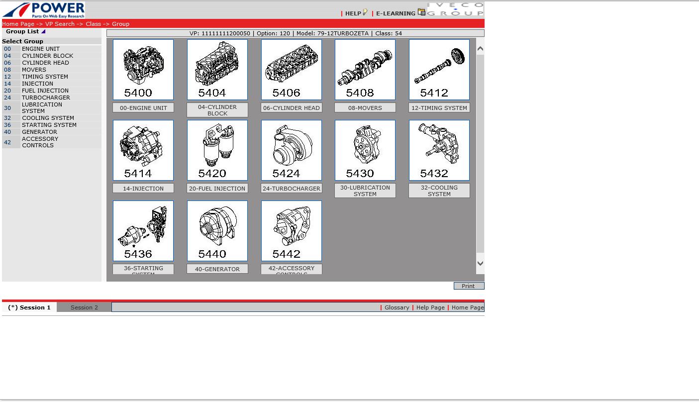Select CYLINDER BLOCK in group list
The width and height of the screenshot is (699, 402).
47,56
